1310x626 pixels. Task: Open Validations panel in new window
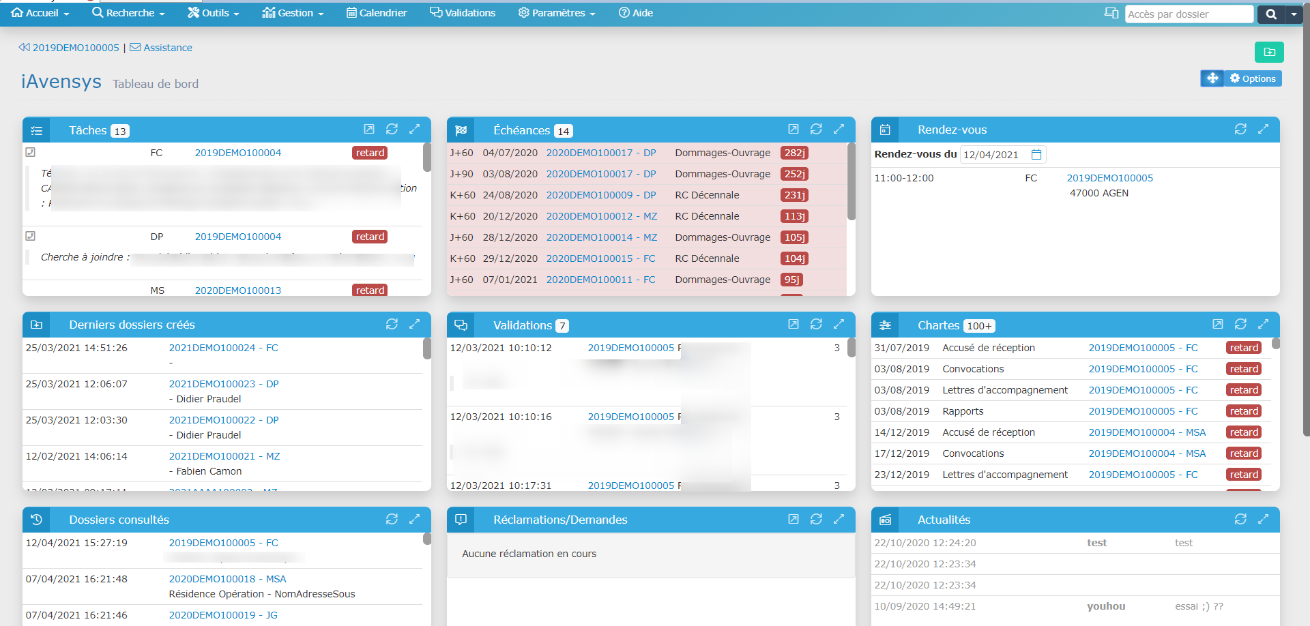[x=793, y=324]
